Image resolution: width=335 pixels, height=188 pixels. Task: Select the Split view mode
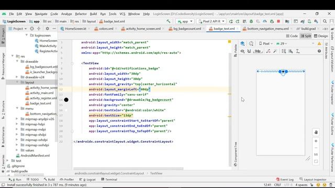pos(306,36)
